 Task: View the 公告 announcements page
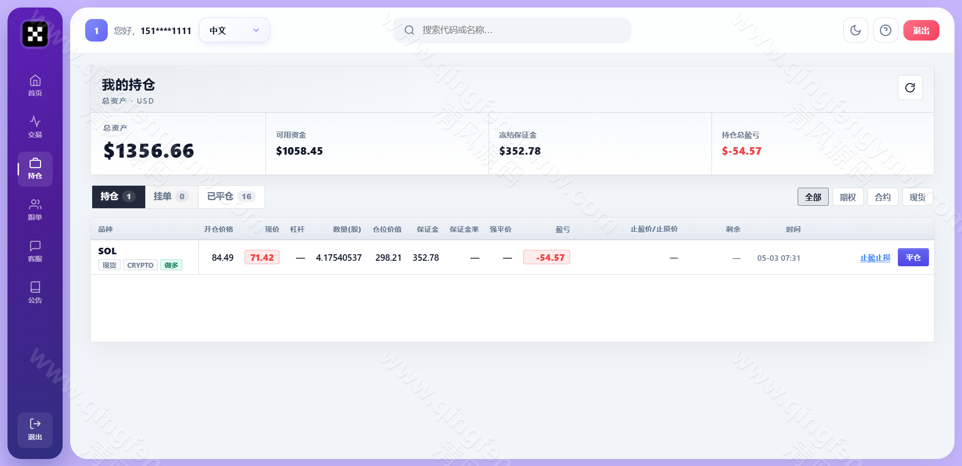click(35, 293)
